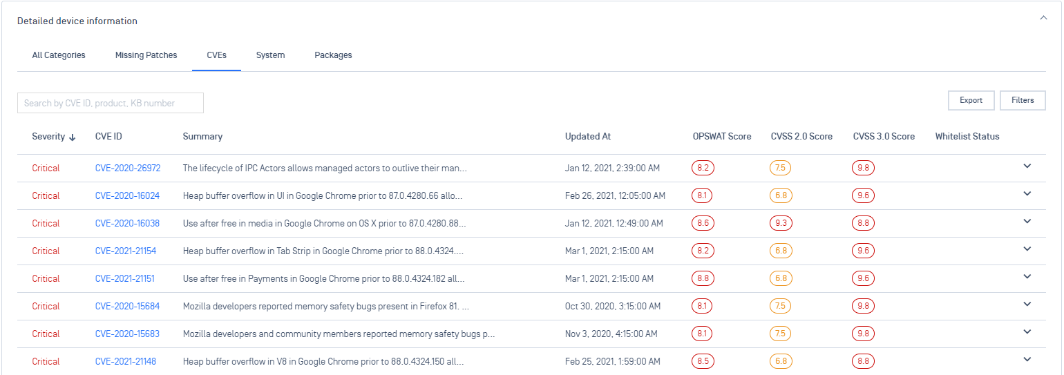Image resolution: width=1064 pixels, height=375 pixels.
Task: Expand row chevron for CVE-2020-26972
Action: [1027, 166]
